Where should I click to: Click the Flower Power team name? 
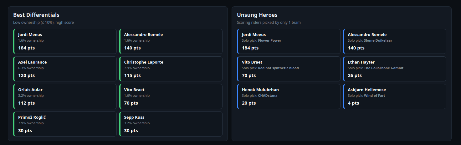(269, 40)
